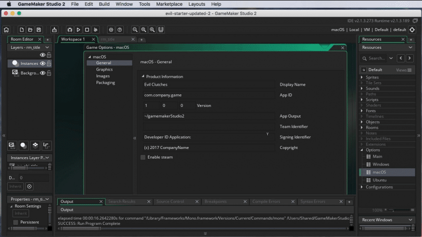The height and width of the screenshot is (237, 422).
Task: Create new background layer icon
Action: point(12,146)
